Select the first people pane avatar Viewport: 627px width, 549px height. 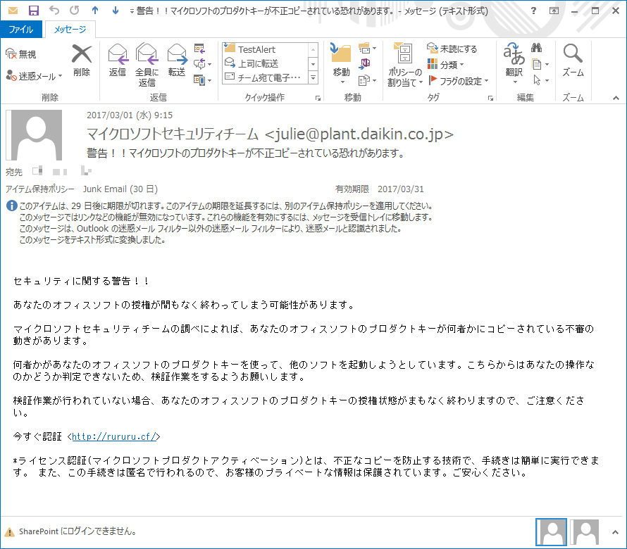551,532
